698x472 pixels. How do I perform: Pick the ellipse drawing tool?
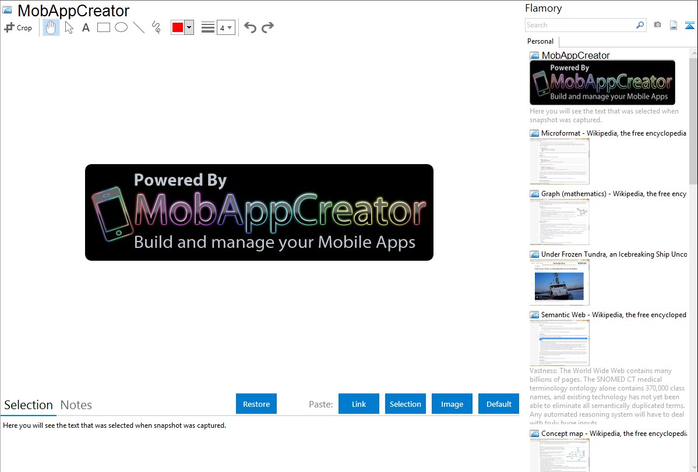point(121,27)
